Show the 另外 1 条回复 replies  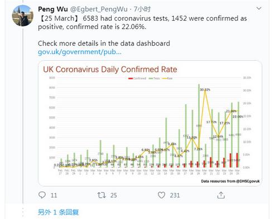[58, 212]
